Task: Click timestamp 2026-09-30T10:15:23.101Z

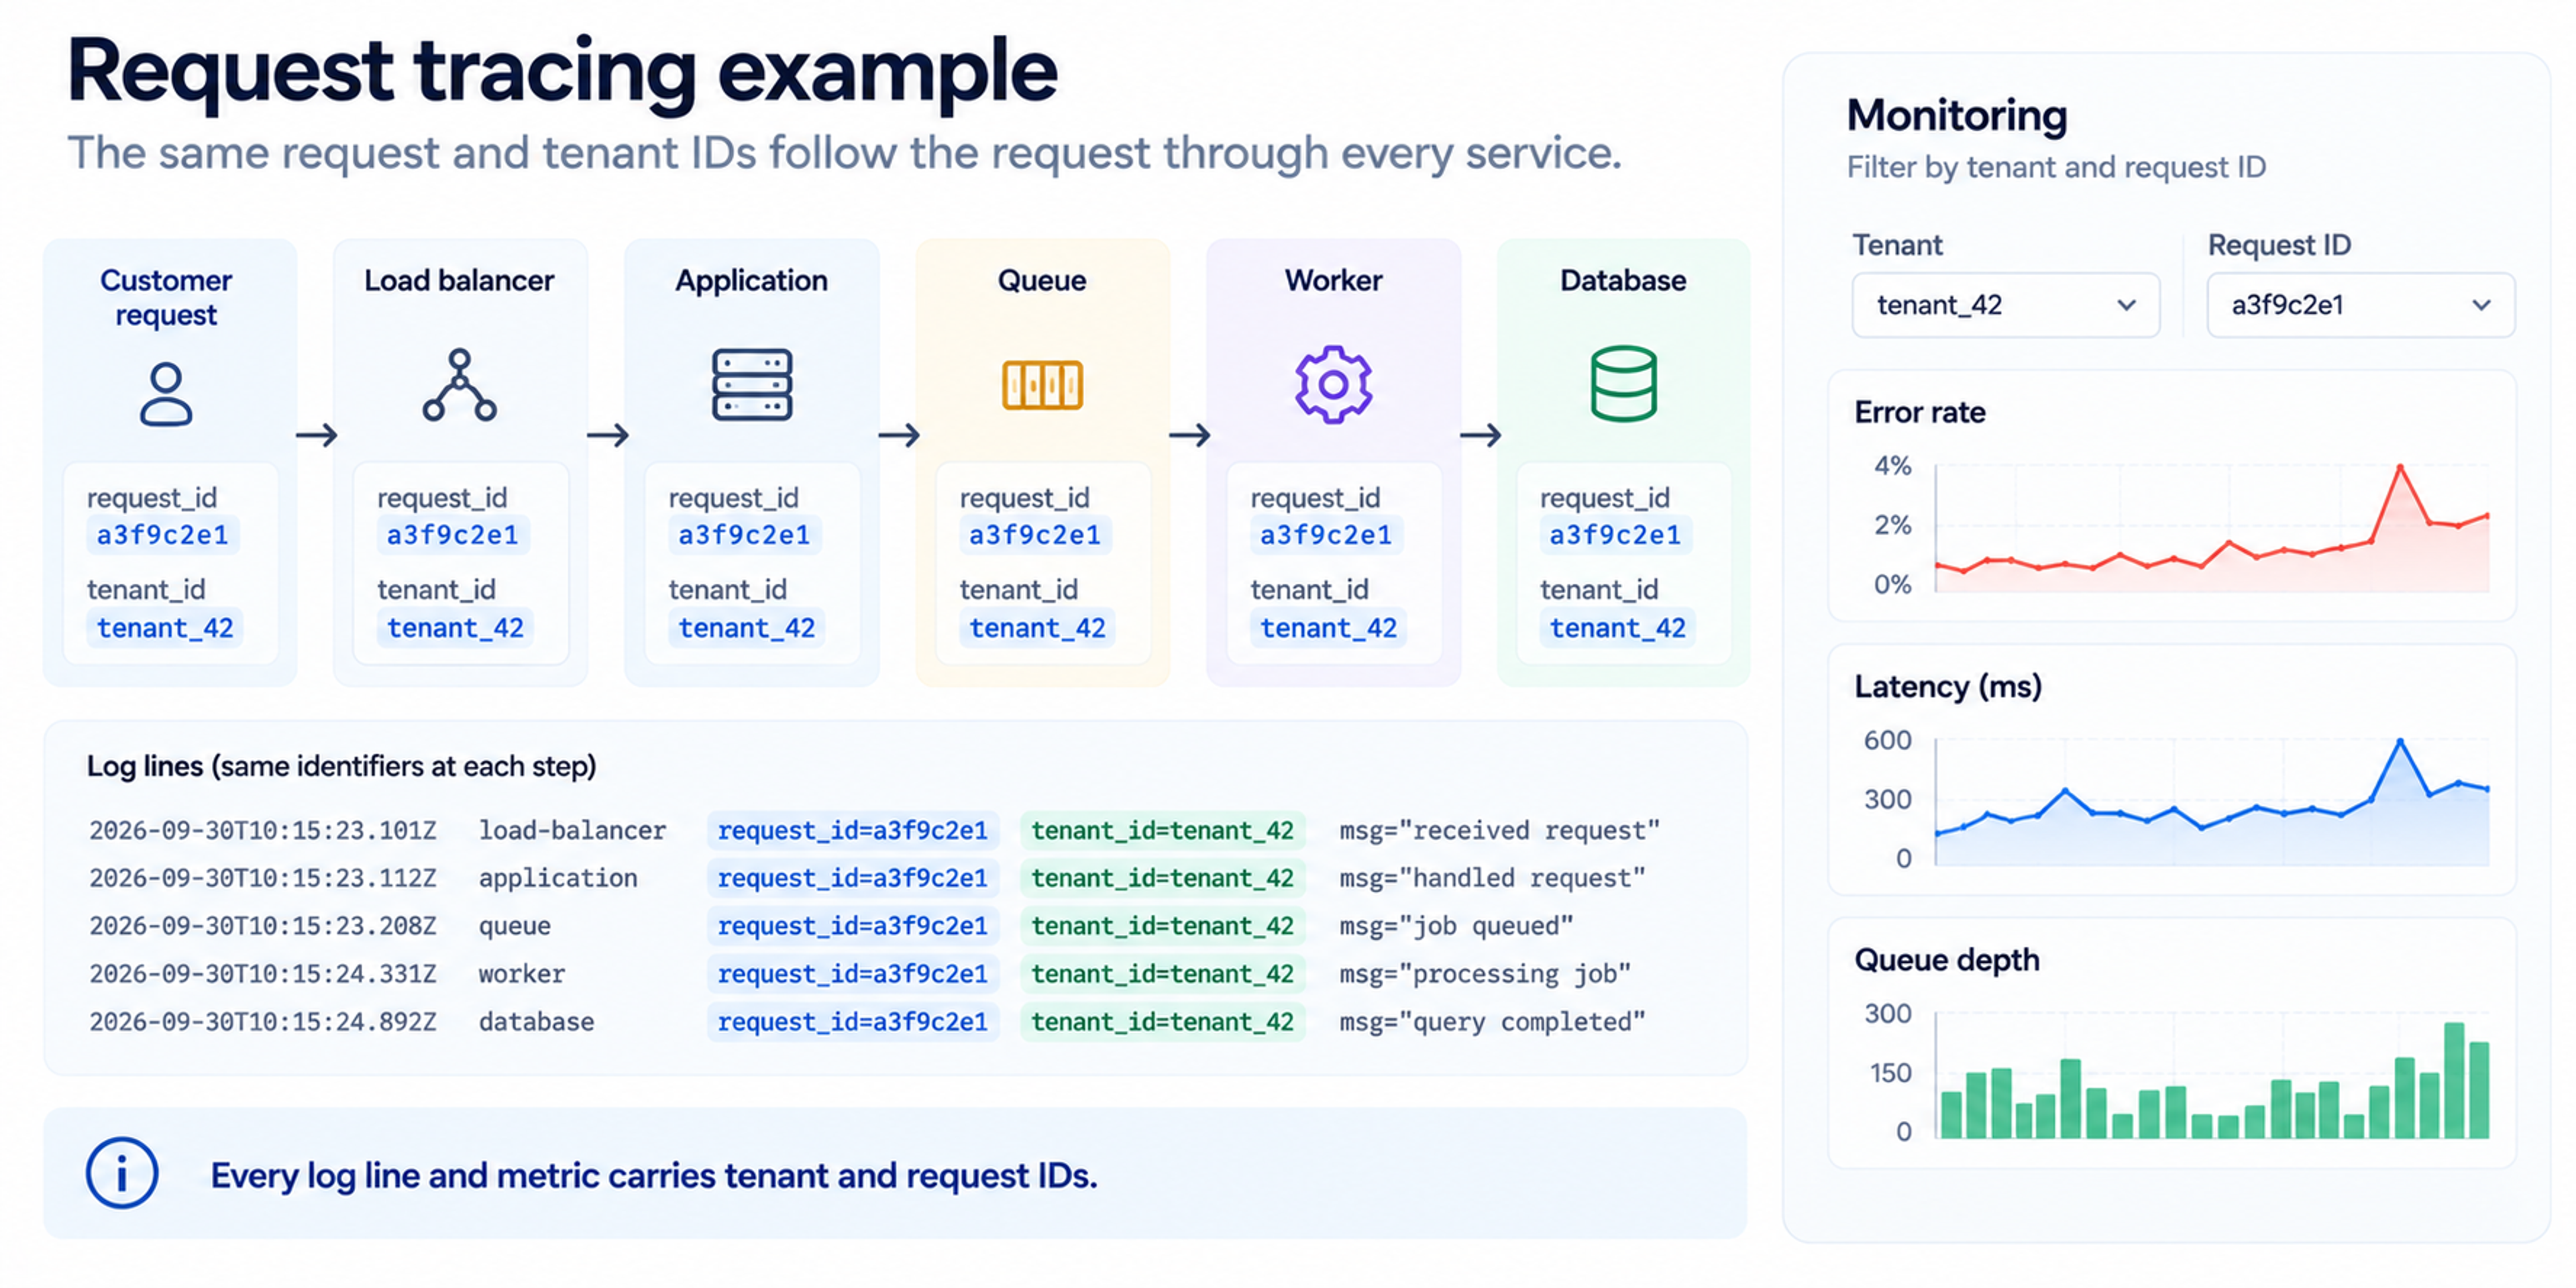Action: click(x=263, y=830)
